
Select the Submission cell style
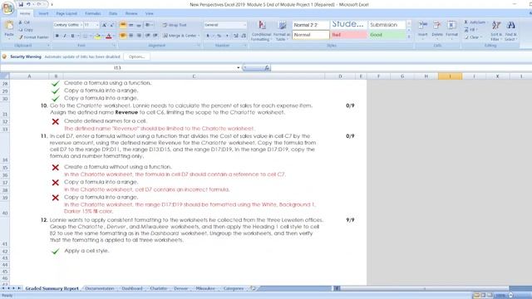click(387, 25)
